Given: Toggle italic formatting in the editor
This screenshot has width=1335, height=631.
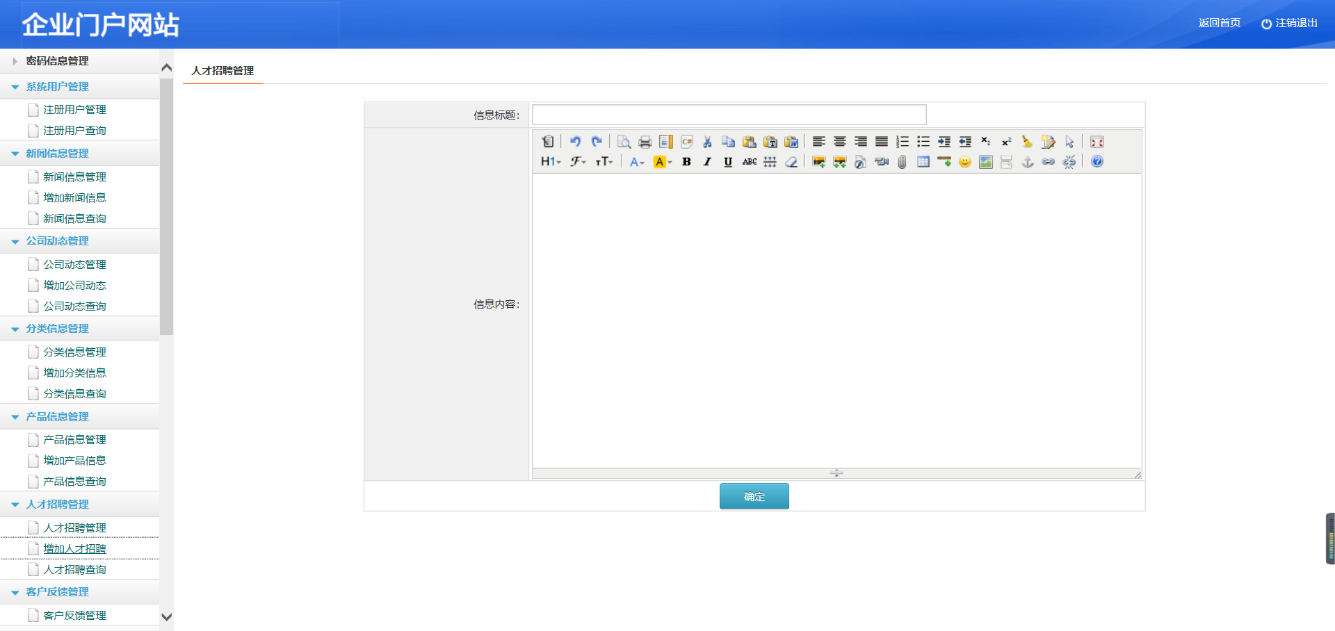Looking at the screenshot, I should coord(707,162).
